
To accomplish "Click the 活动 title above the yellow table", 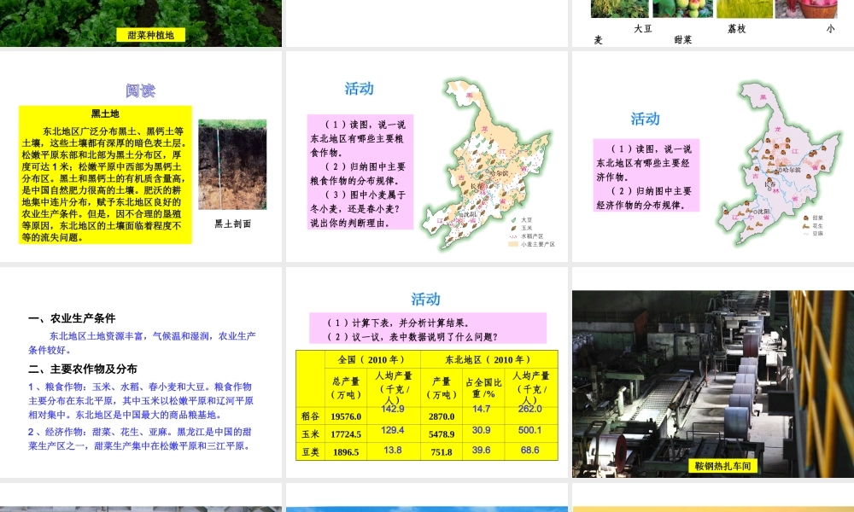I will pos(425,300).
